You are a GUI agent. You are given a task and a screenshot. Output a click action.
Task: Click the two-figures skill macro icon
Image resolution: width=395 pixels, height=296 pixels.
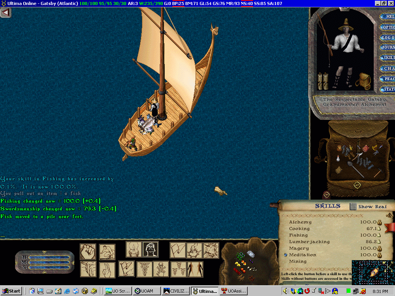click(x=195, y=269)
